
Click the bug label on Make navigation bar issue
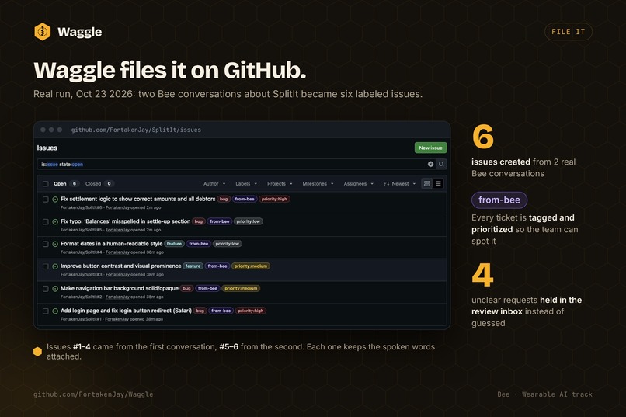tap(186, 288)
